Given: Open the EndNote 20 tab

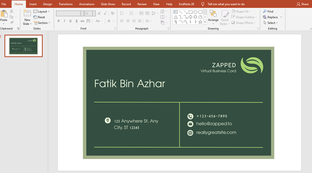Looking at the screenshot, I should [x=187, y=4].
